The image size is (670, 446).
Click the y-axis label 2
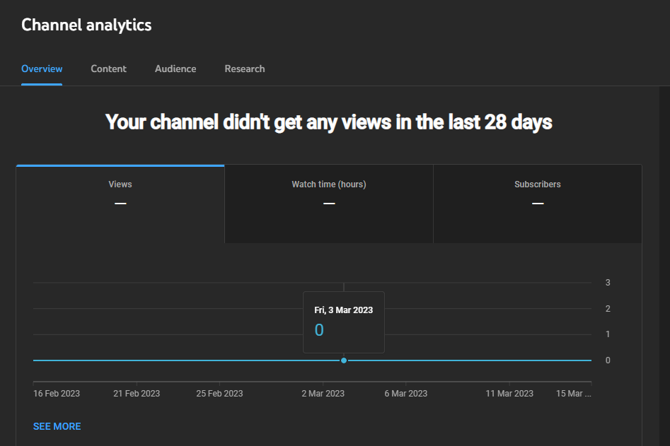point(608,309)
